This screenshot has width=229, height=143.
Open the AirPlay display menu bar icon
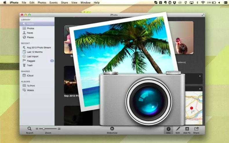(192, 3)
